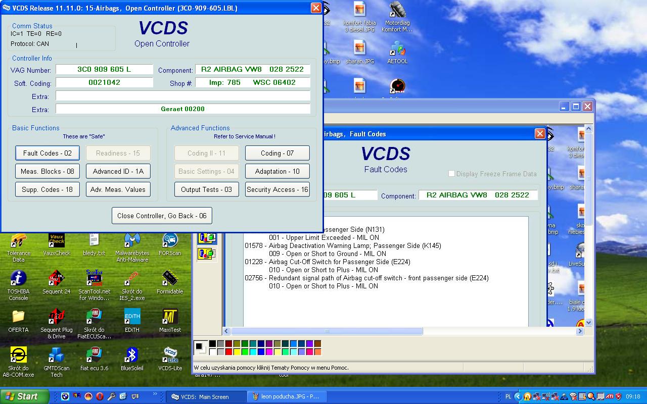Click the BMW icon in Quick Launch
This screenshot has width=647, height=404.
[x=65, y=396]
